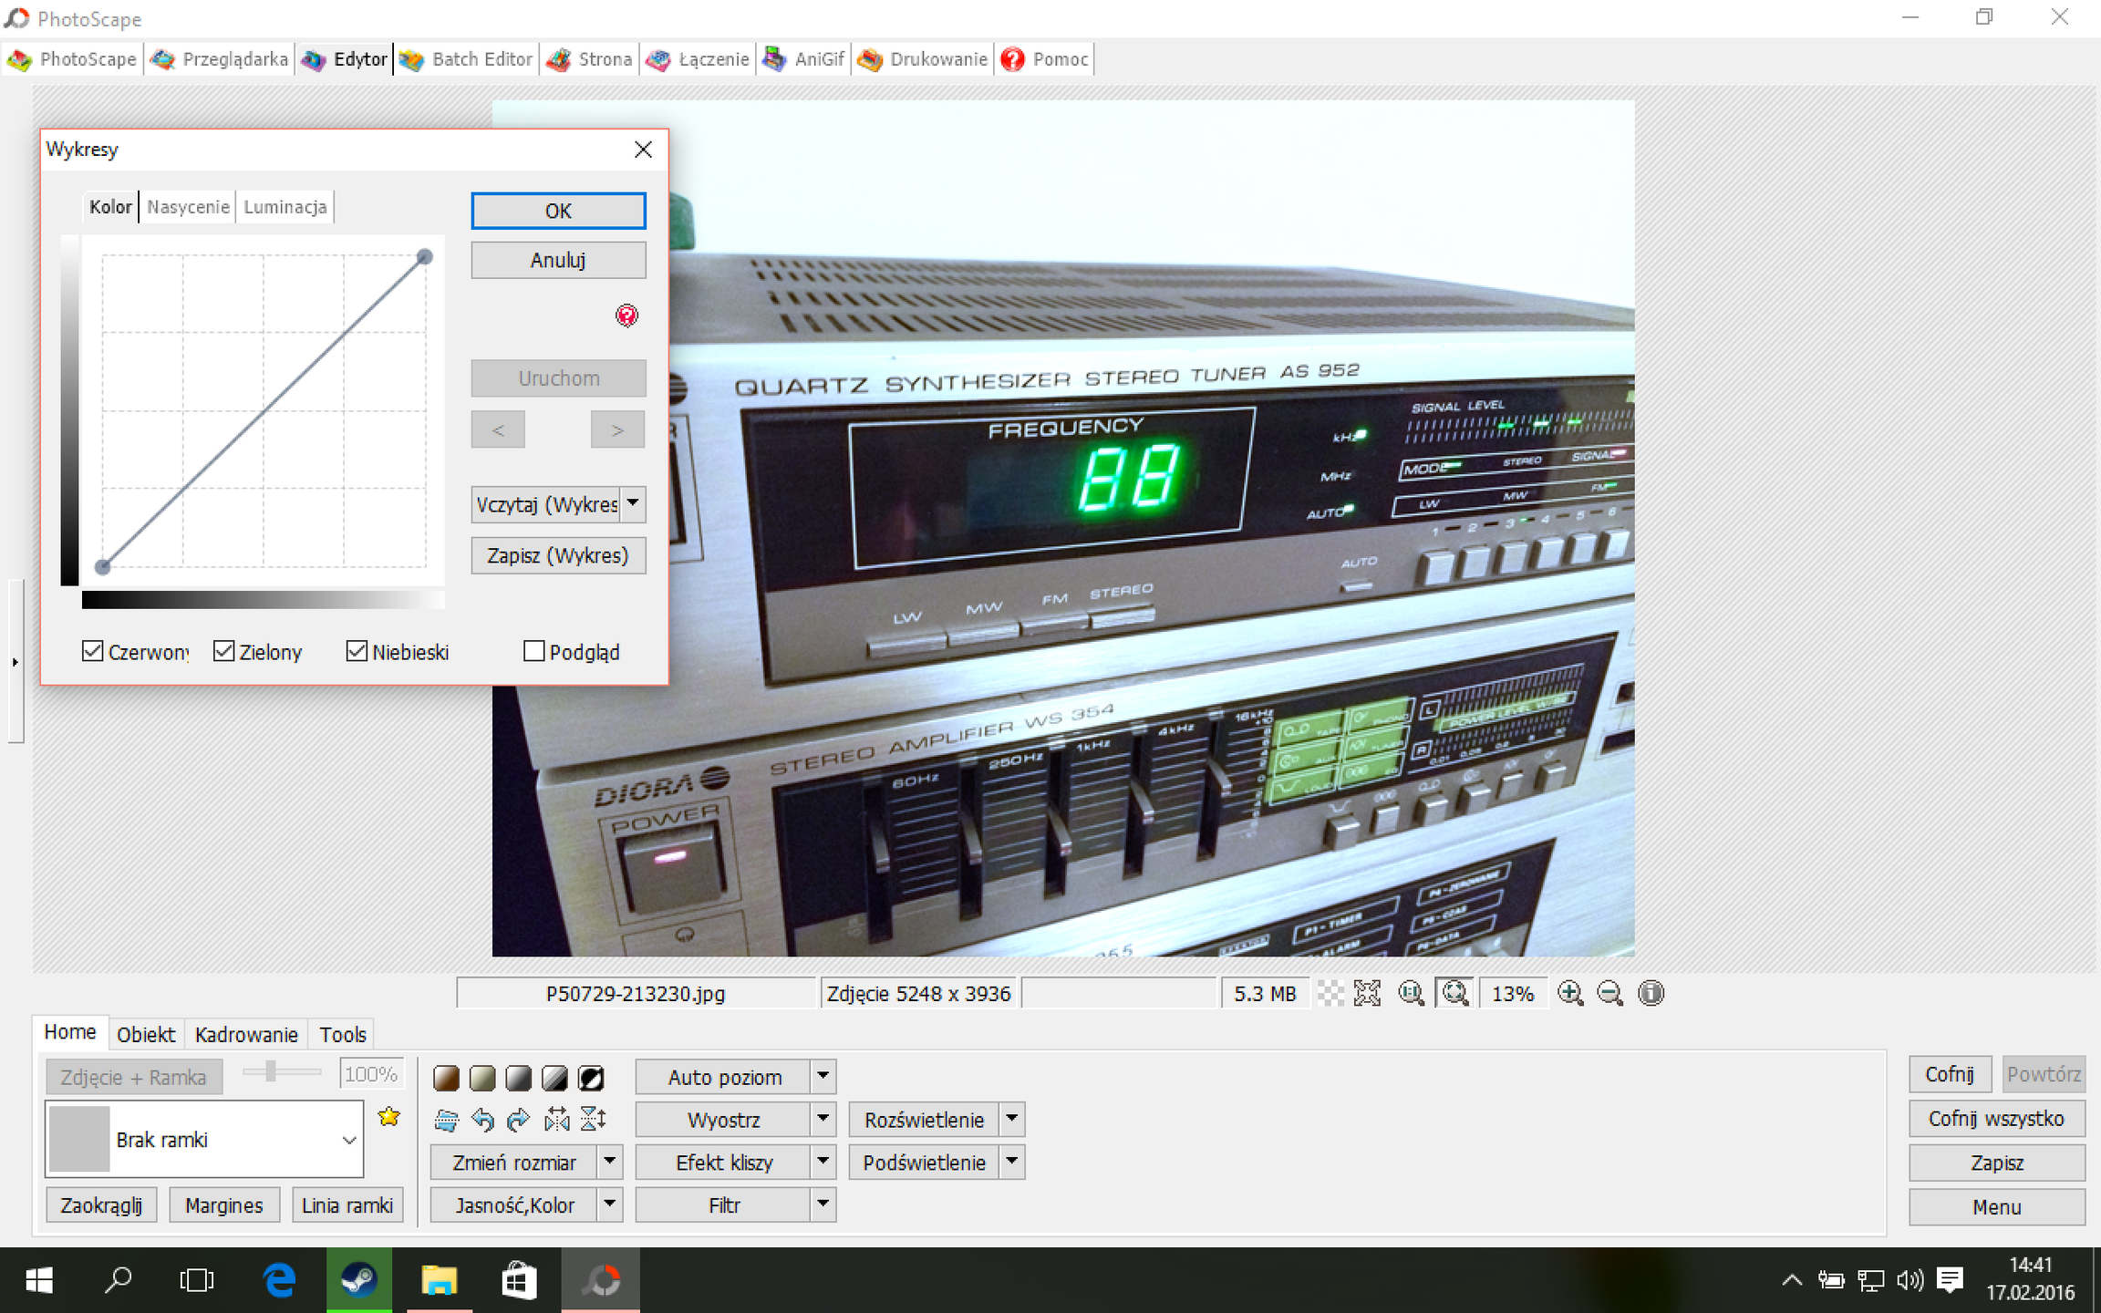The width and height of the screenshot is (2101, 1313).
Task: Expand the Podświetlenie dropdown arrow
Action: tap(1012, 1162)
